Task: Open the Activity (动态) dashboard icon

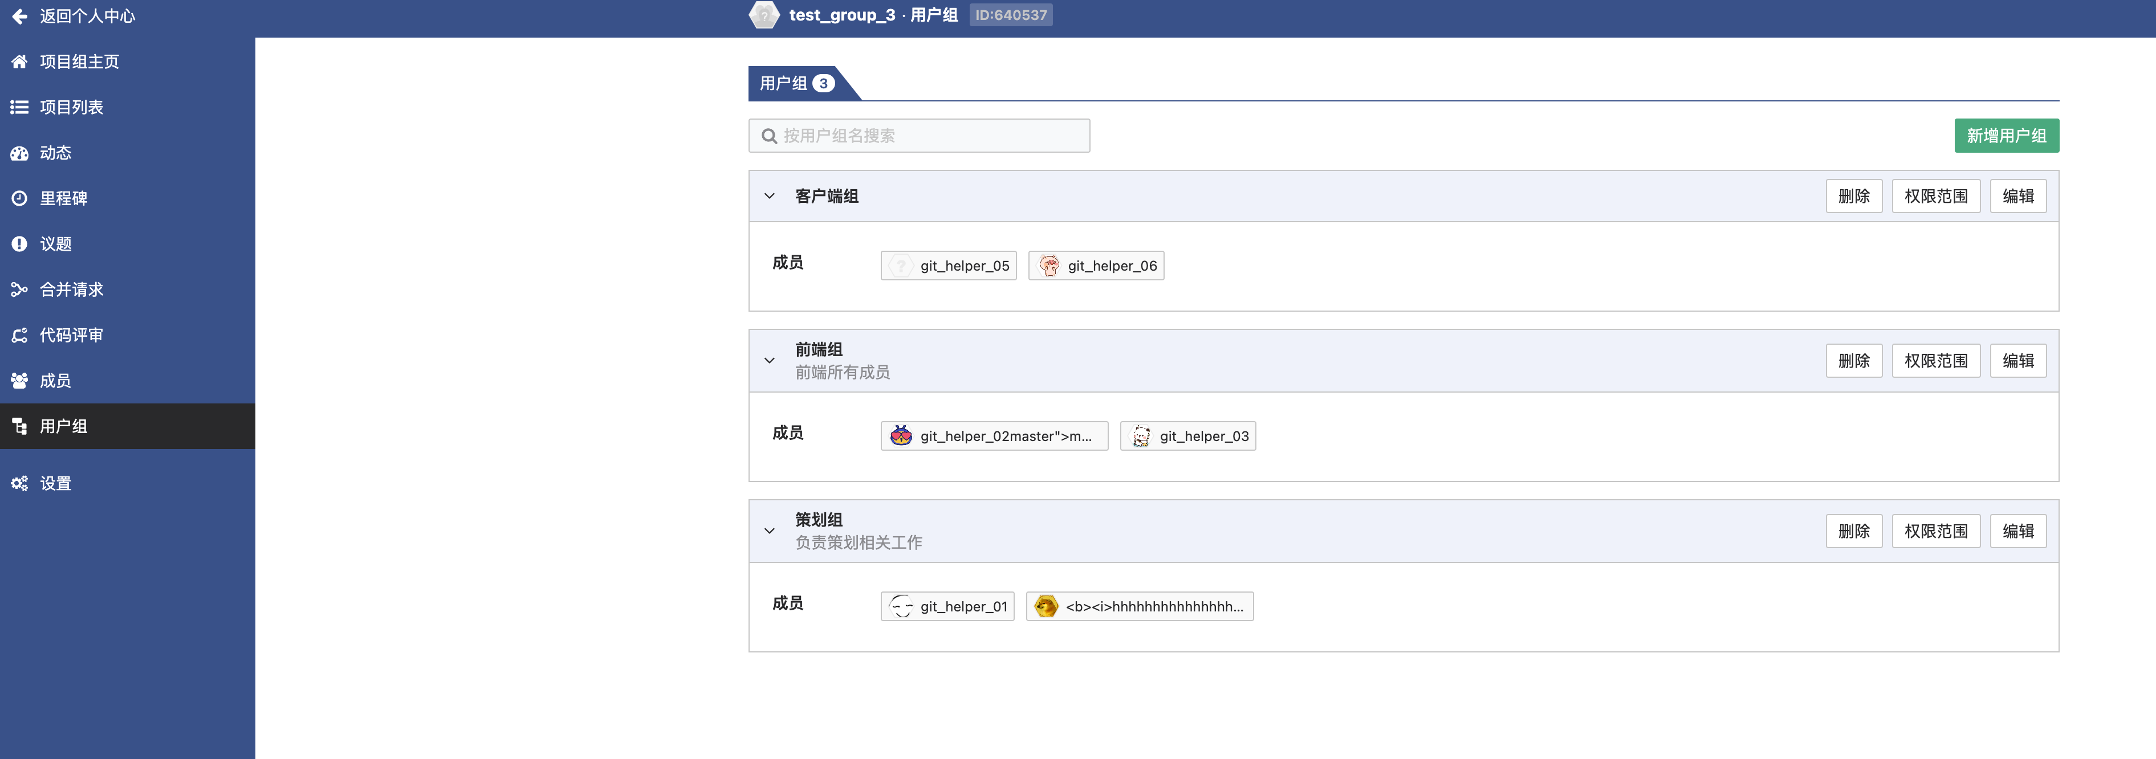Action: click(19, 153)
